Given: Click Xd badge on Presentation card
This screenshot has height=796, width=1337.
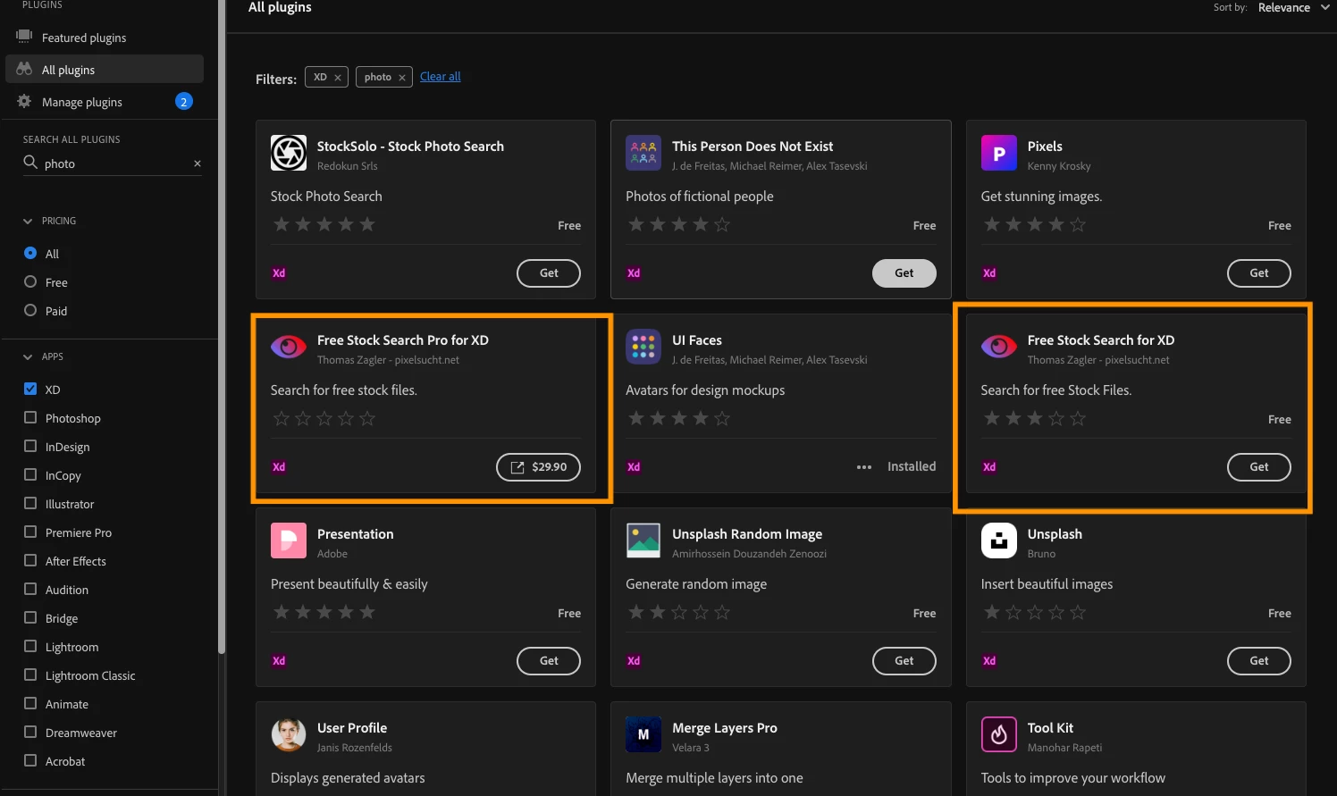Looking at the screenshot, I should coord(279,661).
